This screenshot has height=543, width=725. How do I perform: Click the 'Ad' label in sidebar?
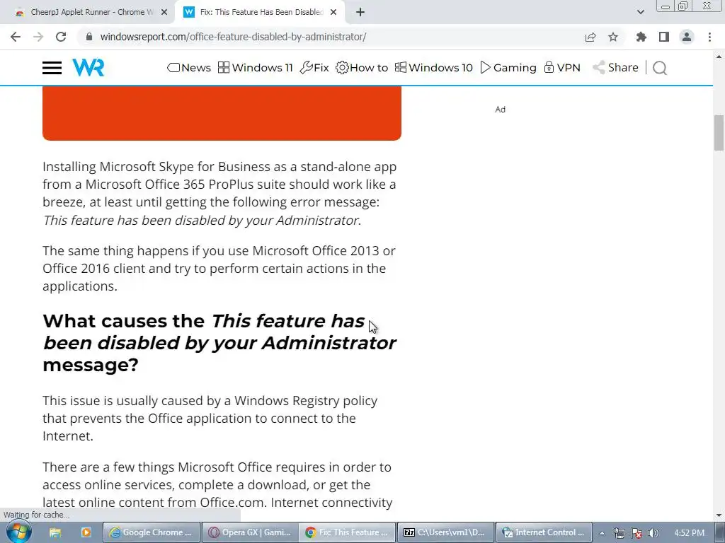[501, 110]
